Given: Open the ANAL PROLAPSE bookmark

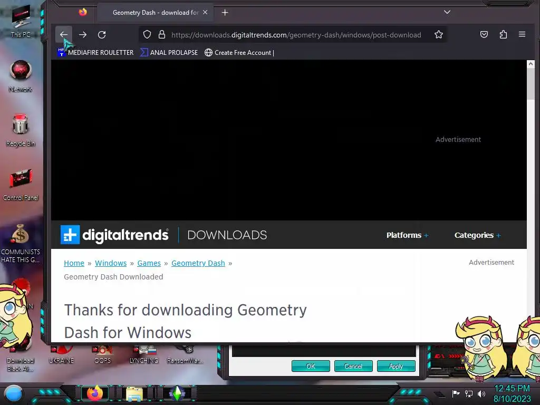Looking at the screenshot, I should (169, 52).
